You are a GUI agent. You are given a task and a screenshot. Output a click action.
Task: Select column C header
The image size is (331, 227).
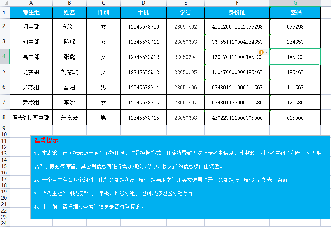(103, 3)
